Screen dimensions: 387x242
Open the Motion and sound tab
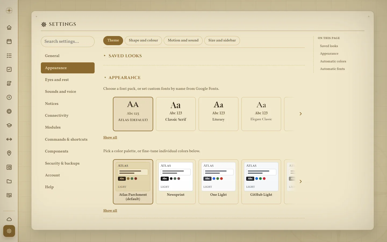[x=183, y=41]
